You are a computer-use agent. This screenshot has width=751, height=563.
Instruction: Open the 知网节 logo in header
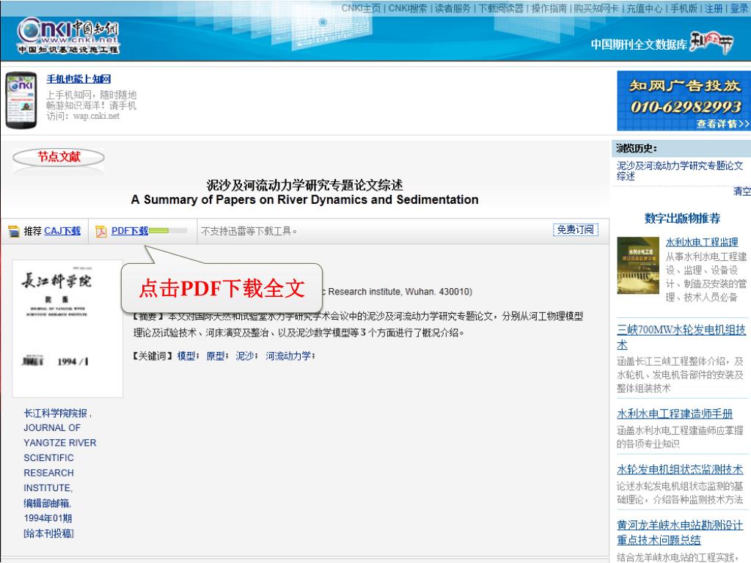click(x=711, y=43)
